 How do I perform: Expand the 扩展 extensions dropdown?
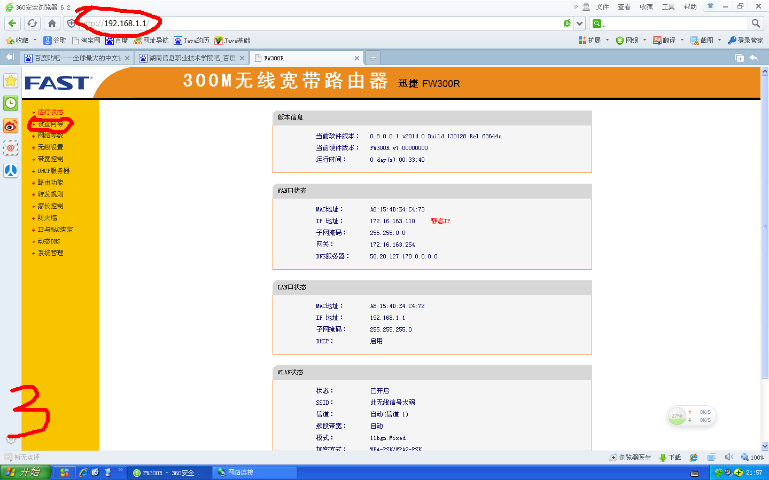pyautogui.click(x=607, y=40)
